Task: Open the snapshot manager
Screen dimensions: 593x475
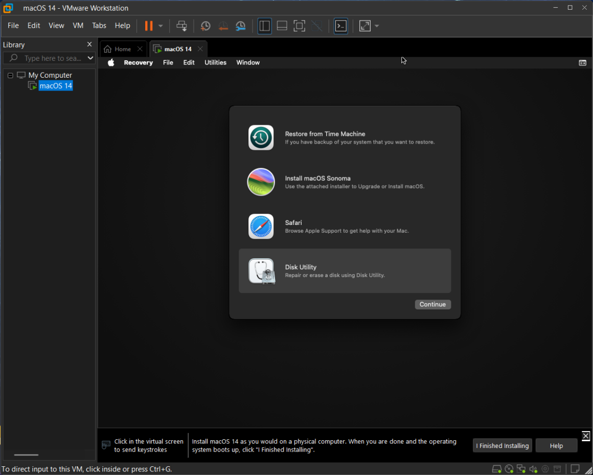Action: (241, 26)
